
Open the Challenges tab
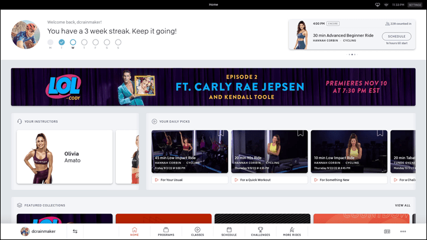tap(261, 231)
